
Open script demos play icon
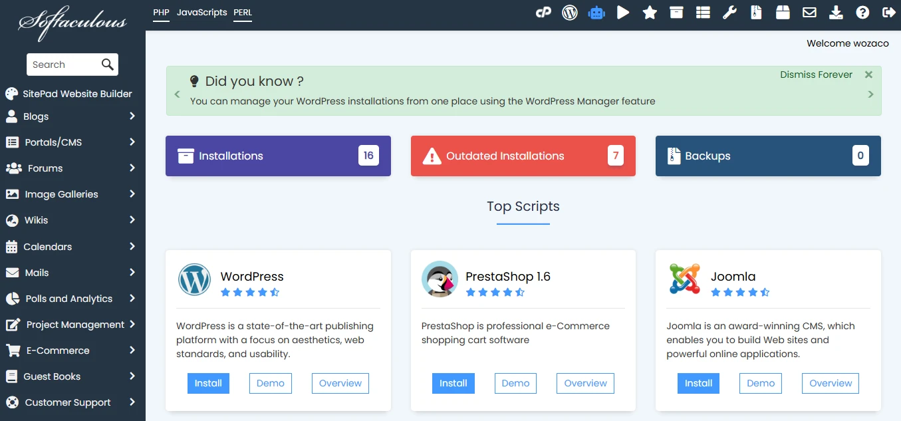click(623, 12)
